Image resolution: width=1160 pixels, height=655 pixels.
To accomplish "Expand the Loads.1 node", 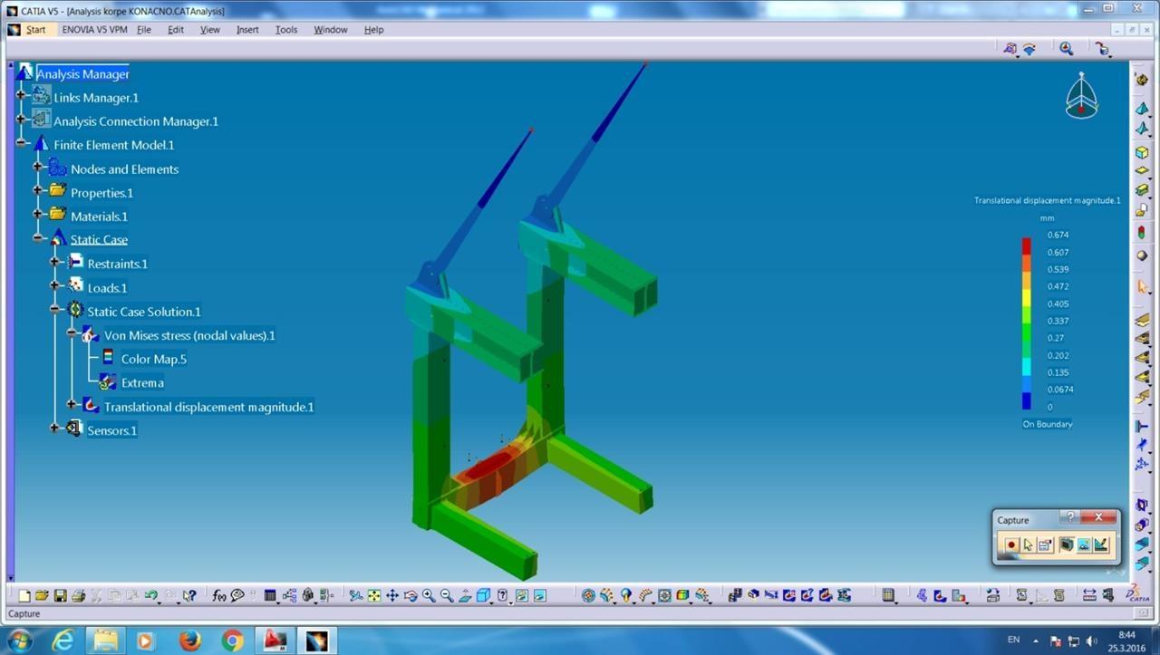I will pos(54,285).
